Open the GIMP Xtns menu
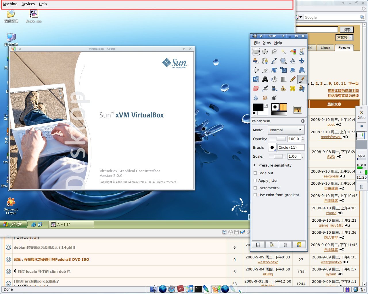 pos(267,43)
